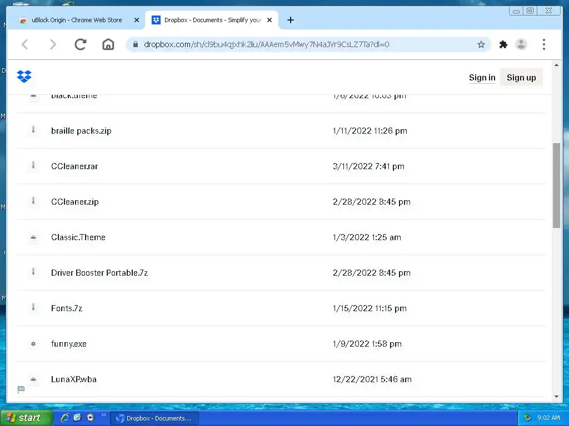569x426 pixels.
Task: Click the zip icon beside braille packs.zip
Action: click(x=33, y=130)
